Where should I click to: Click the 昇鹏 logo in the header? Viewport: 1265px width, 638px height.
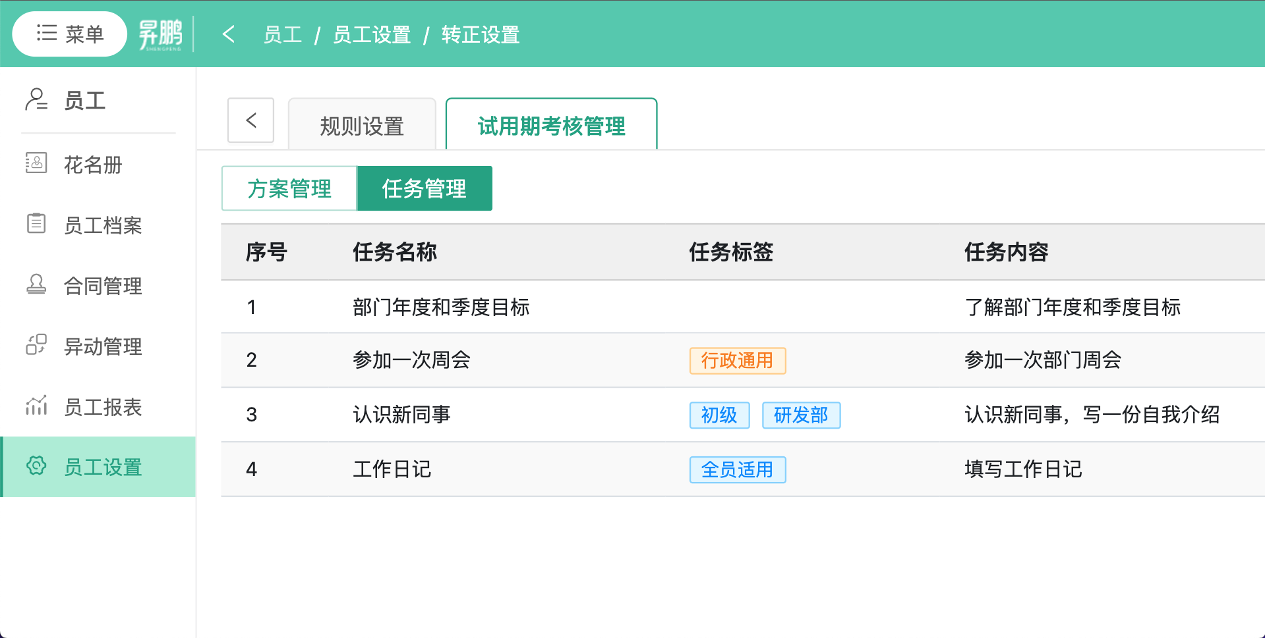point(160,34)
